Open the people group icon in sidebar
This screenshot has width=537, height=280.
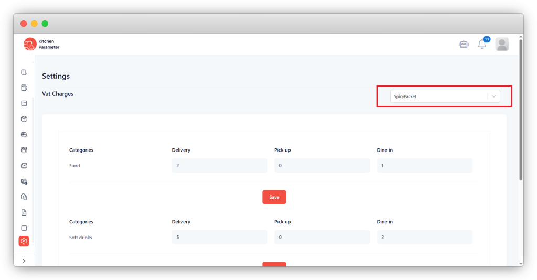point(24,150)
